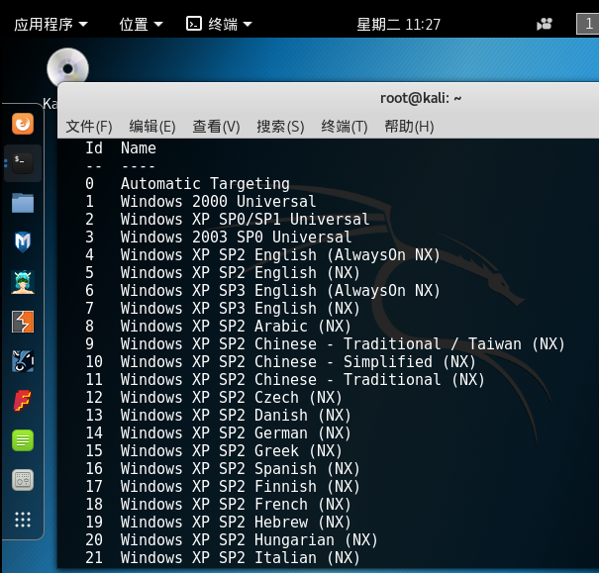Open the 终端(T) menu
The width and height of the screenshot is (599, 573).
point(345,127)
